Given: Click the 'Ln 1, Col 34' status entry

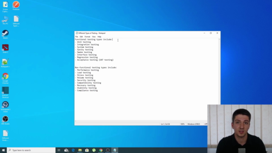Looking at the screenshot, I should [165, 124].
